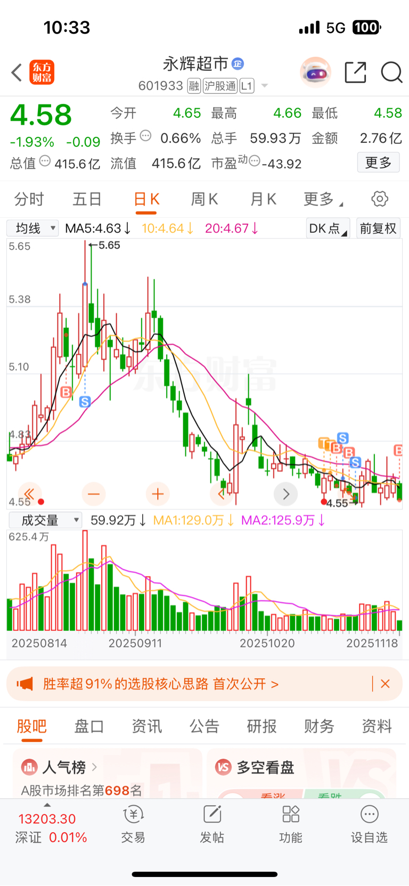Open the 资讯 tab
409x886 pixels.
click(146, 726)
